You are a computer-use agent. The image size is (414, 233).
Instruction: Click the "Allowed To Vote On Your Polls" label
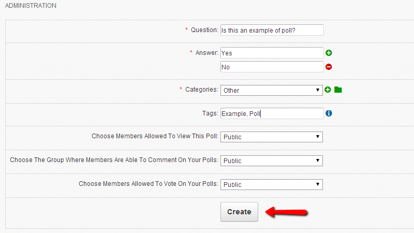149,184
